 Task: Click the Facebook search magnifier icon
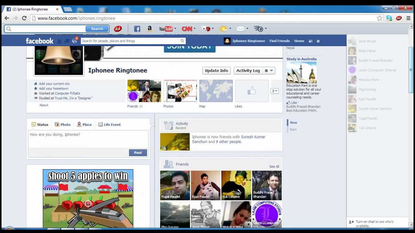[182, 41]
